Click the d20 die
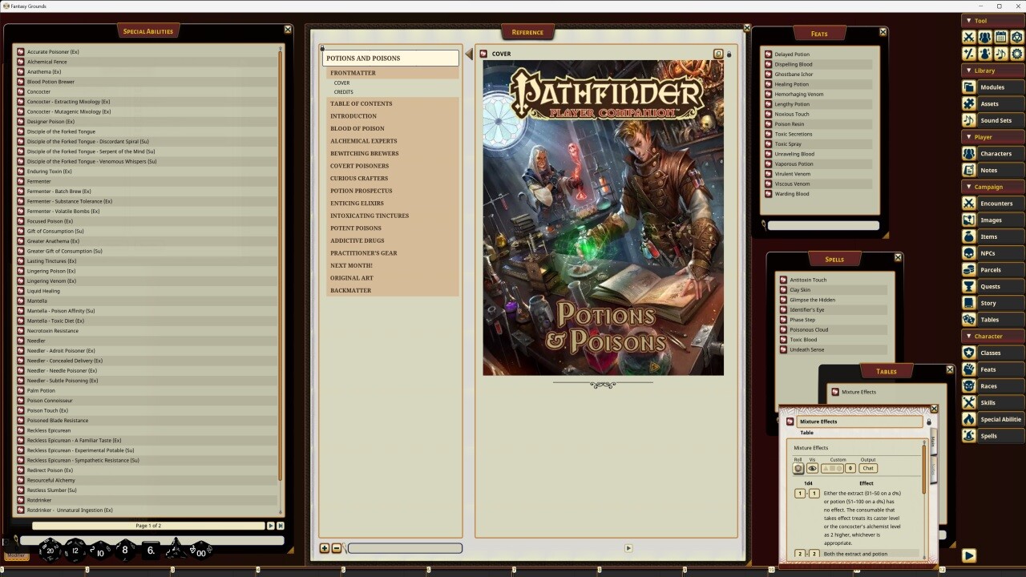Image resolution: width=1026 pixels, height=577 pixels. coord(50,550)
